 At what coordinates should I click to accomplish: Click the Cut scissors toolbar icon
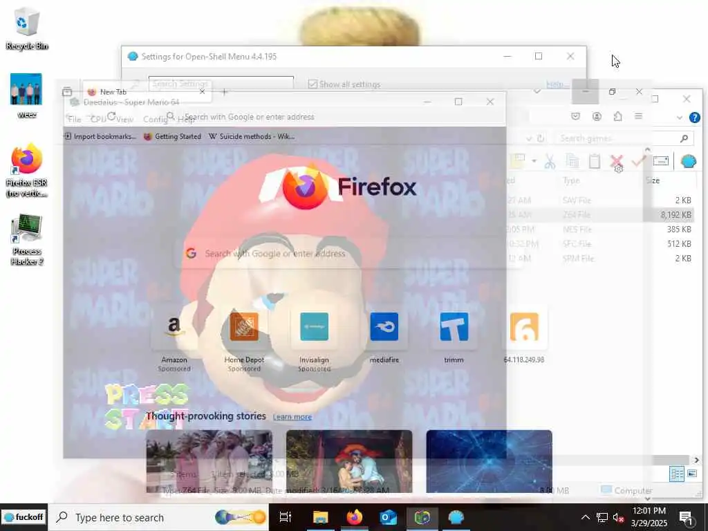click(x=550, y=161)
